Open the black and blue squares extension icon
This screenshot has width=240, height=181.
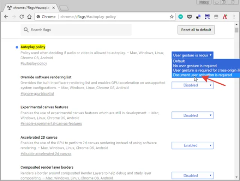click(198, 17)
